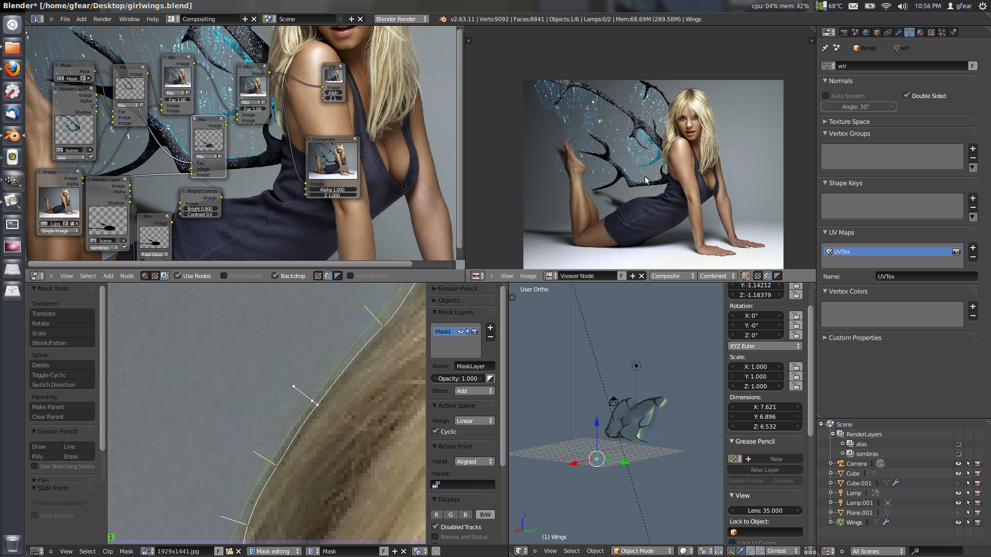The width and height of the screenshot is (991, 557).
Task: Expand the Texture Space panel
Action: [849, 122]
